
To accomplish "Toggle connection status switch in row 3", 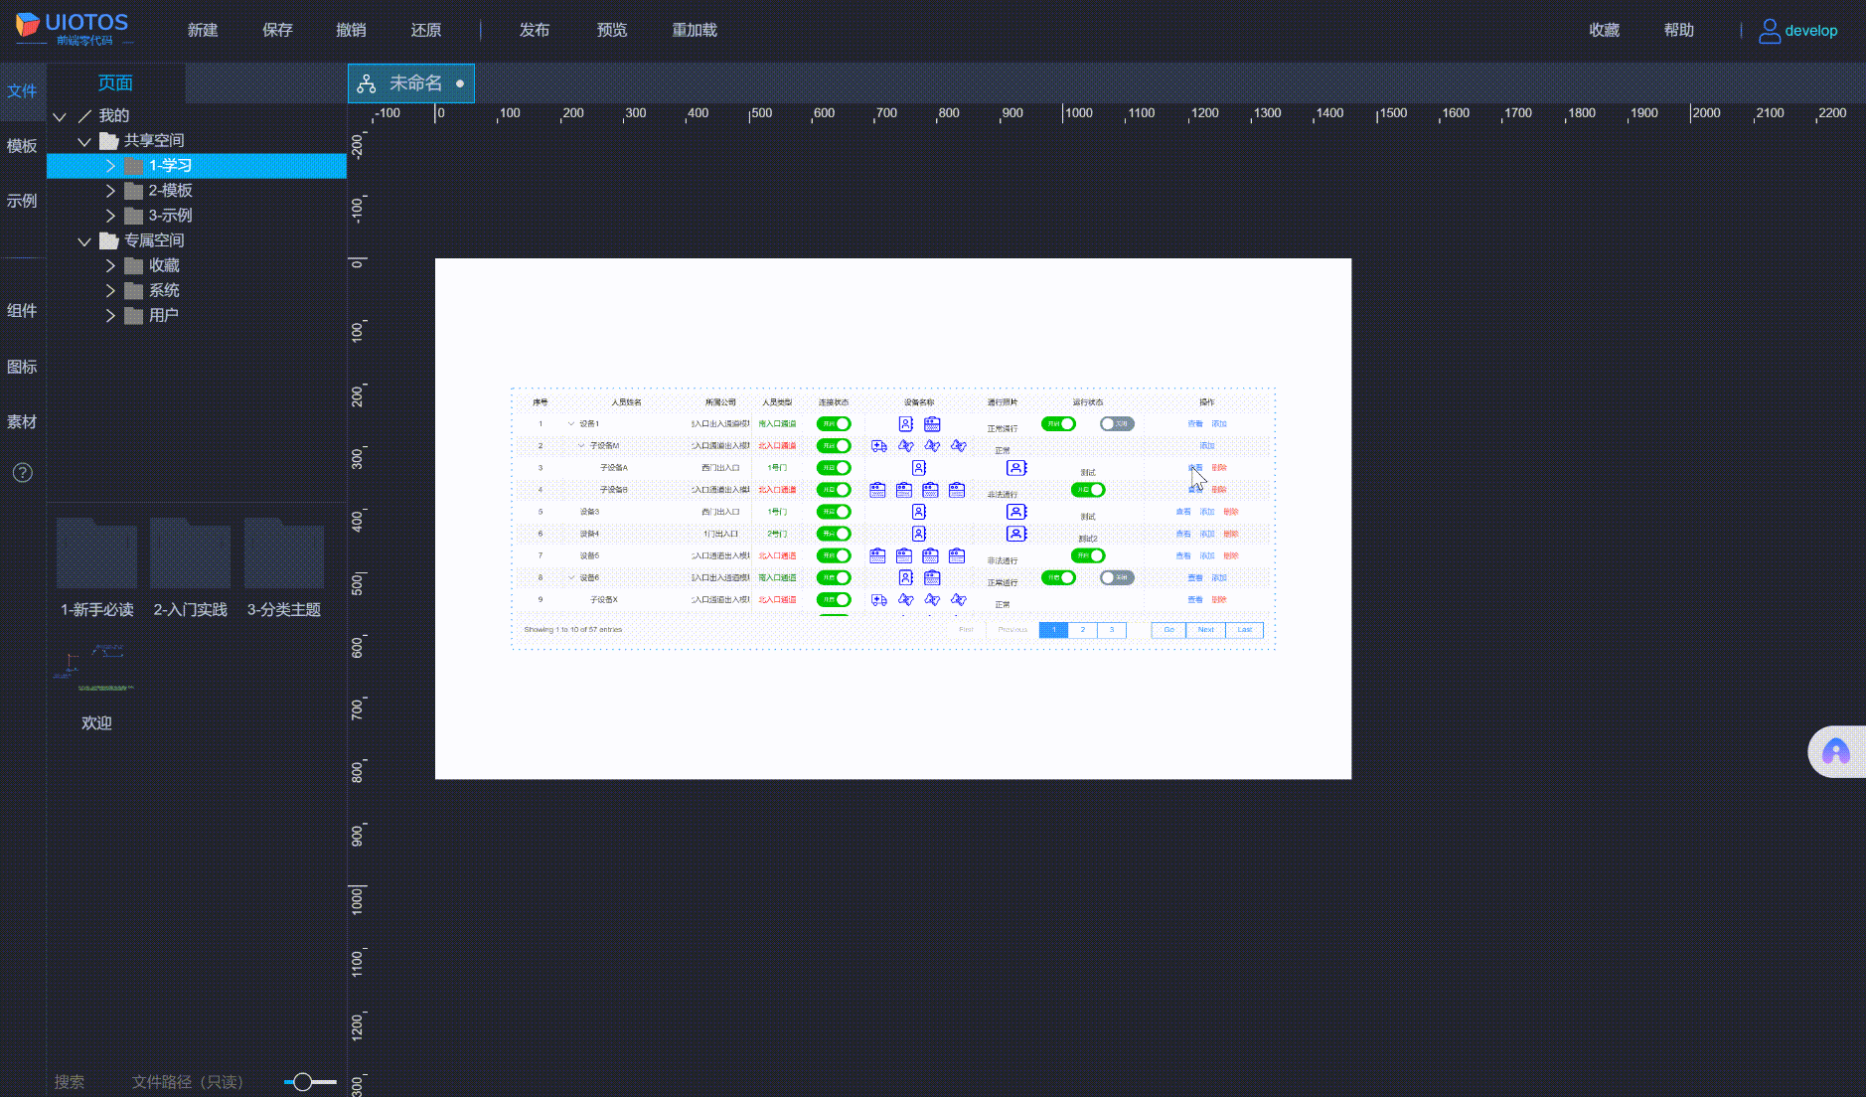I will coord(834,468).
